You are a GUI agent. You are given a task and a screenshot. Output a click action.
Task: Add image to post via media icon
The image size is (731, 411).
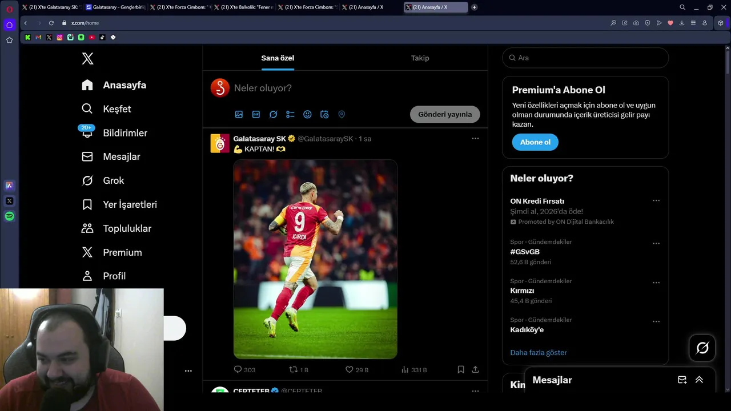click(239, 114)
